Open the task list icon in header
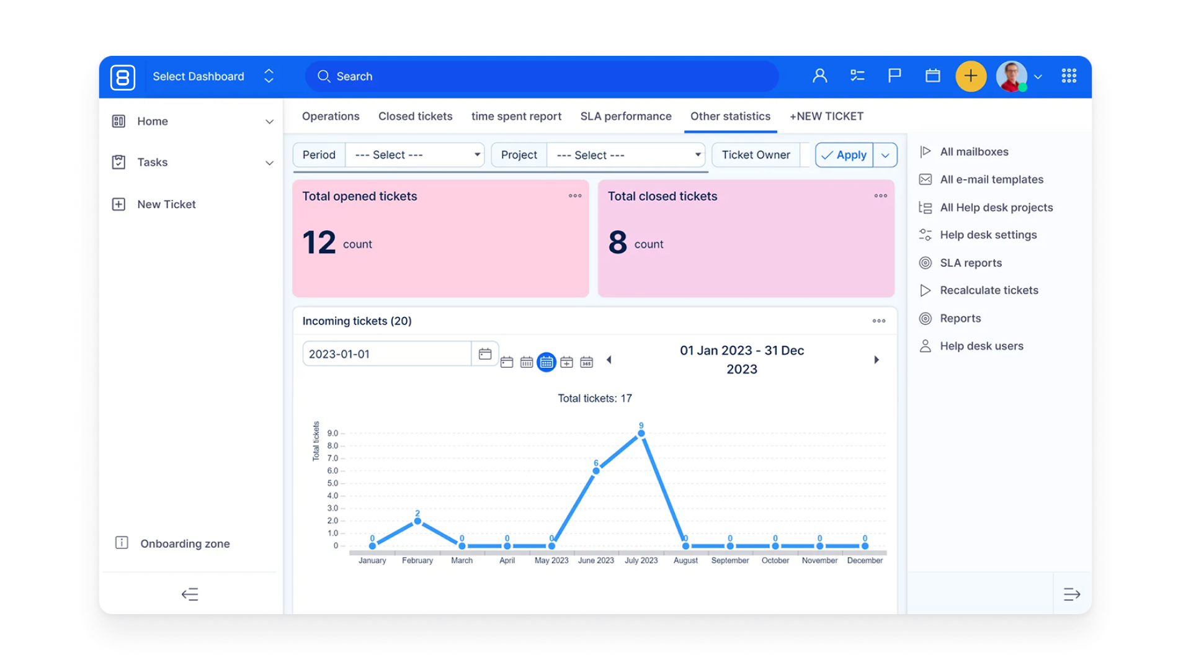Image resolution: width=1191 pixels, height=670 pixels. click(x=857, y=76)
